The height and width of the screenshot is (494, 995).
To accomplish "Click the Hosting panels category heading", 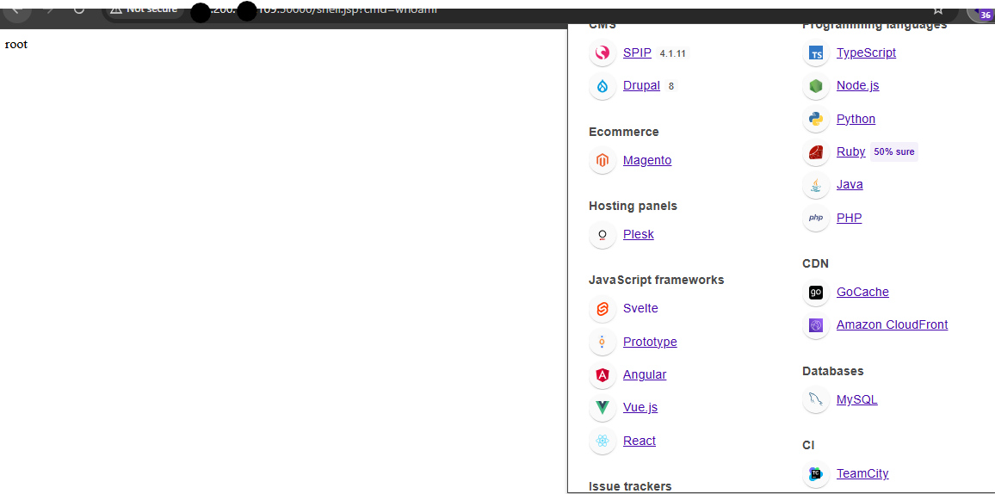I will point(633,206).
